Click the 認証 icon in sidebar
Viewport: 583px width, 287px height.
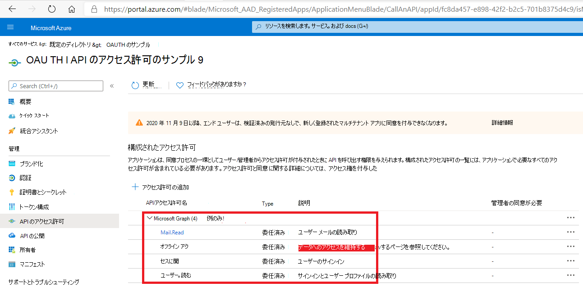pos(12,178)
